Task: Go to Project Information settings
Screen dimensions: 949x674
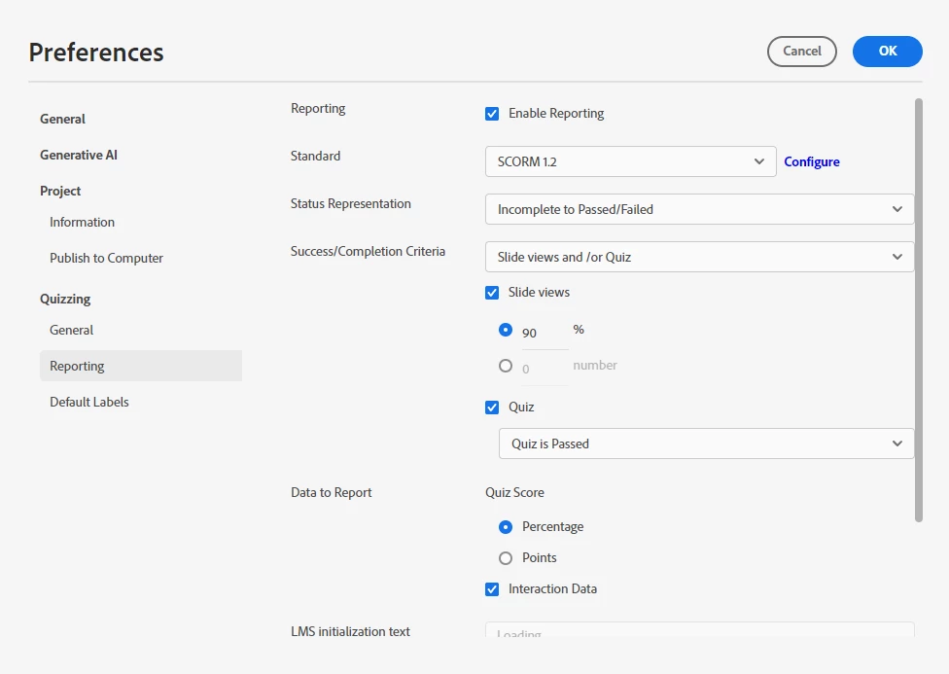Action: click(82, 223)
